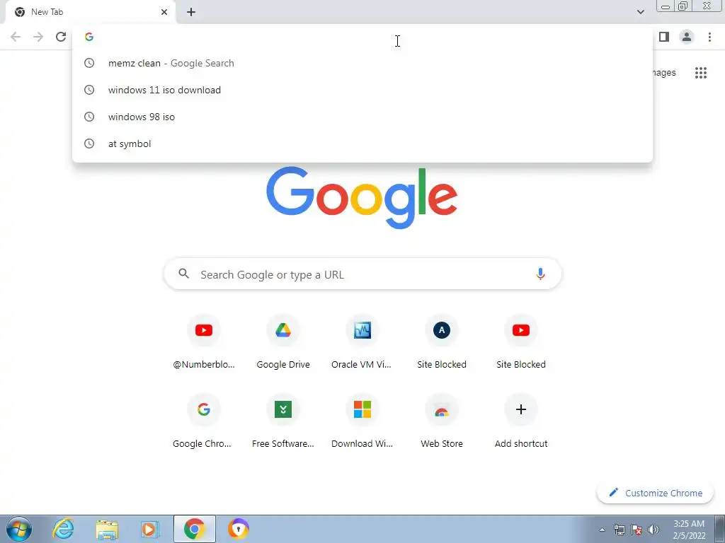Viewport: 725px width, 543px height.
Task: Click the Search Google or type a URL box
Action: coord(362,274)
